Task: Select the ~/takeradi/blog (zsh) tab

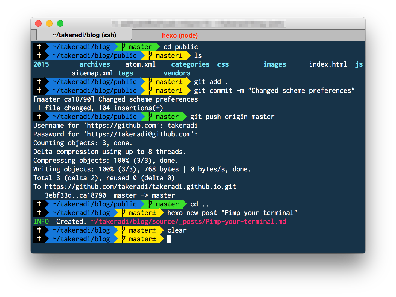Action: coord(84,35)
